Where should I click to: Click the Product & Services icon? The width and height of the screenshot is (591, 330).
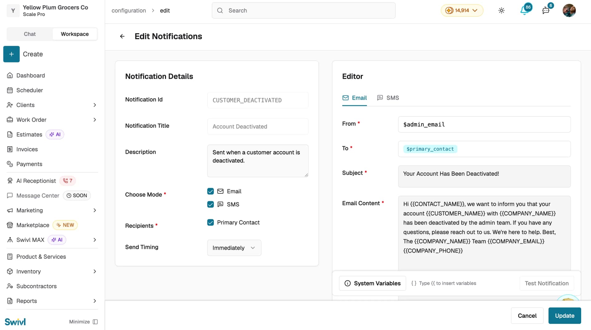[10, 256]
